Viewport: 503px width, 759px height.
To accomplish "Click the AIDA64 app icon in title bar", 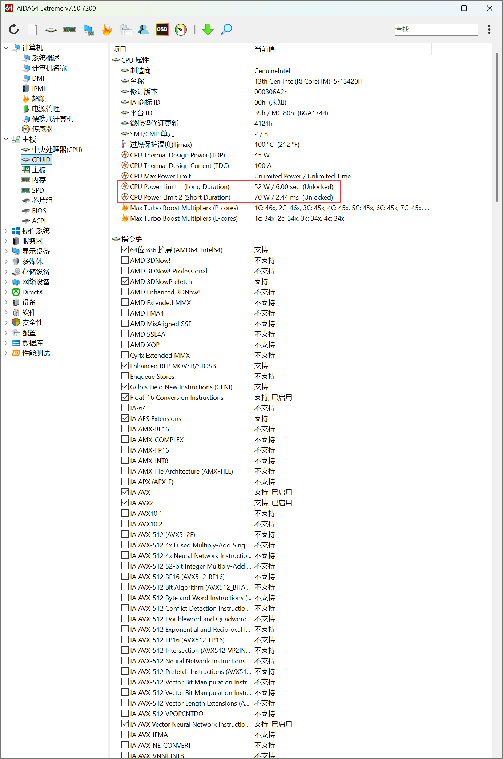I will tap(9, 8).
